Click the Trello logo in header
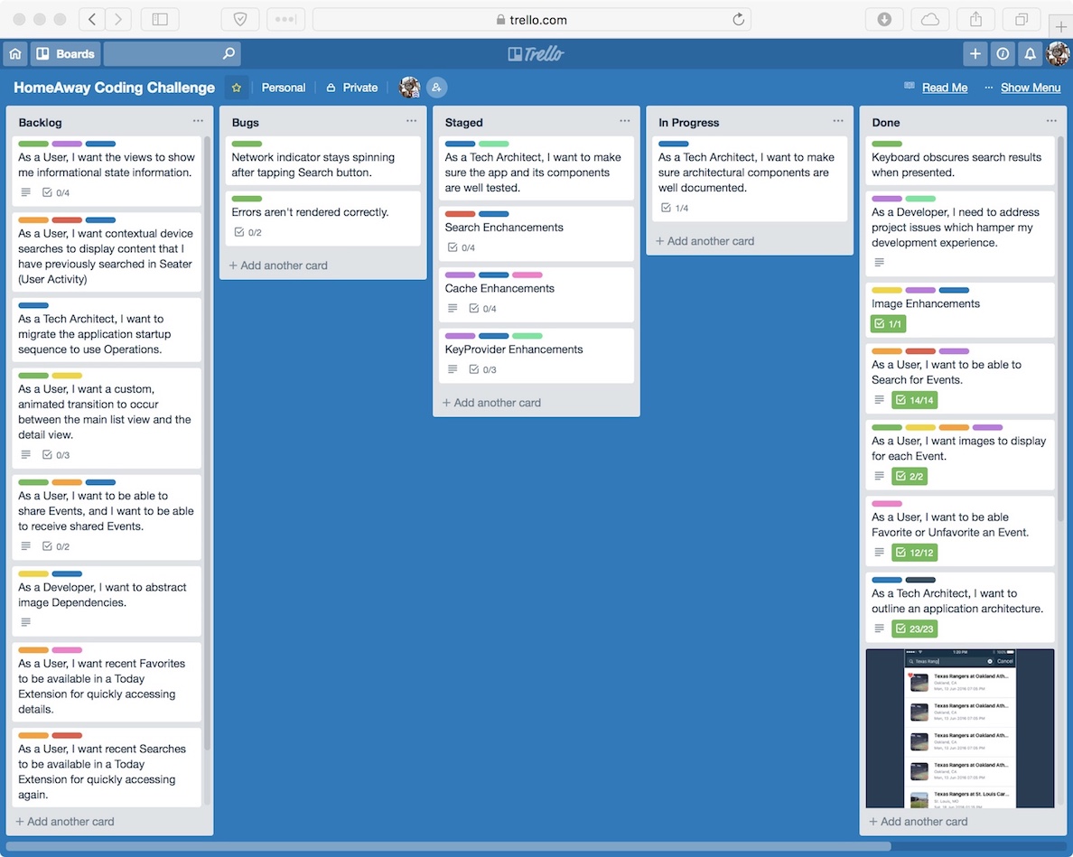This screenshot has height=857, width=1073. pyautogui.click(x=536, y=53)
